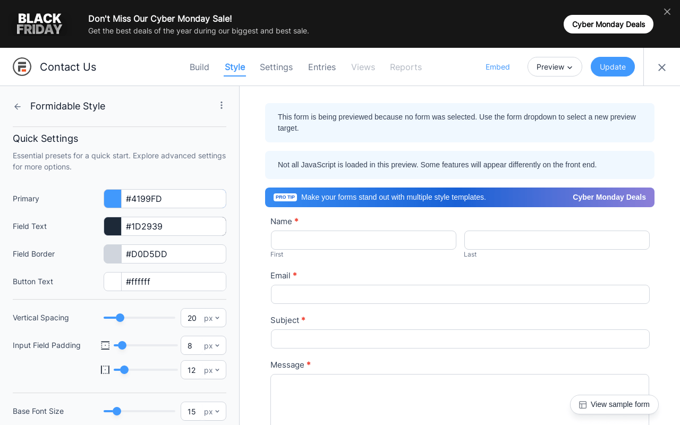This screenshot has height=425, width=680.
Task: Click the horizontal input padding icon
Action: tap(105, 370)
